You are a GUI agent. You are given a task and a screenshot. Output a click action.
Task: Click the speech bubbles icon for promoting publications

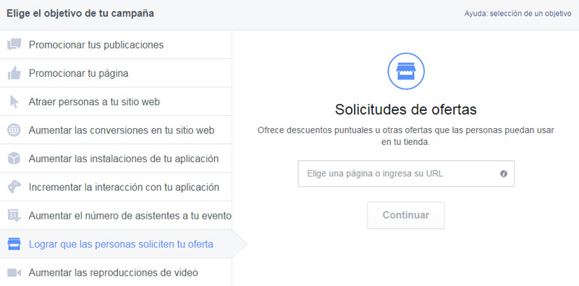(x=14, y=45)
